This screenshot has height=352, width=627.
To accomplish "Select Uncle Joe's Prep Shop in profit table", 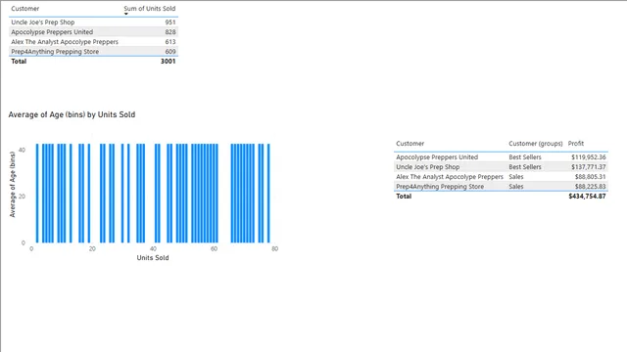I will coord(428,167).
